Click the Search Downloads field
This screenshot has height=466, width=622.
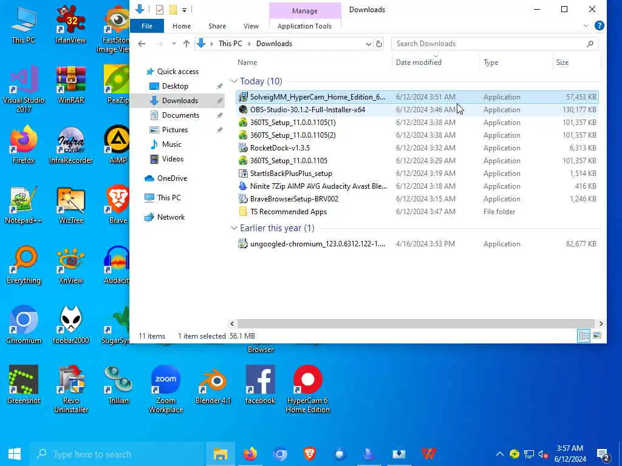coord(494,44)
